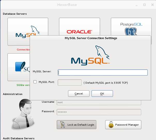The height and width of the screenshot is (140, 156).
Task: Click the Audit Database Servers heading
Action: pos(19,138)
